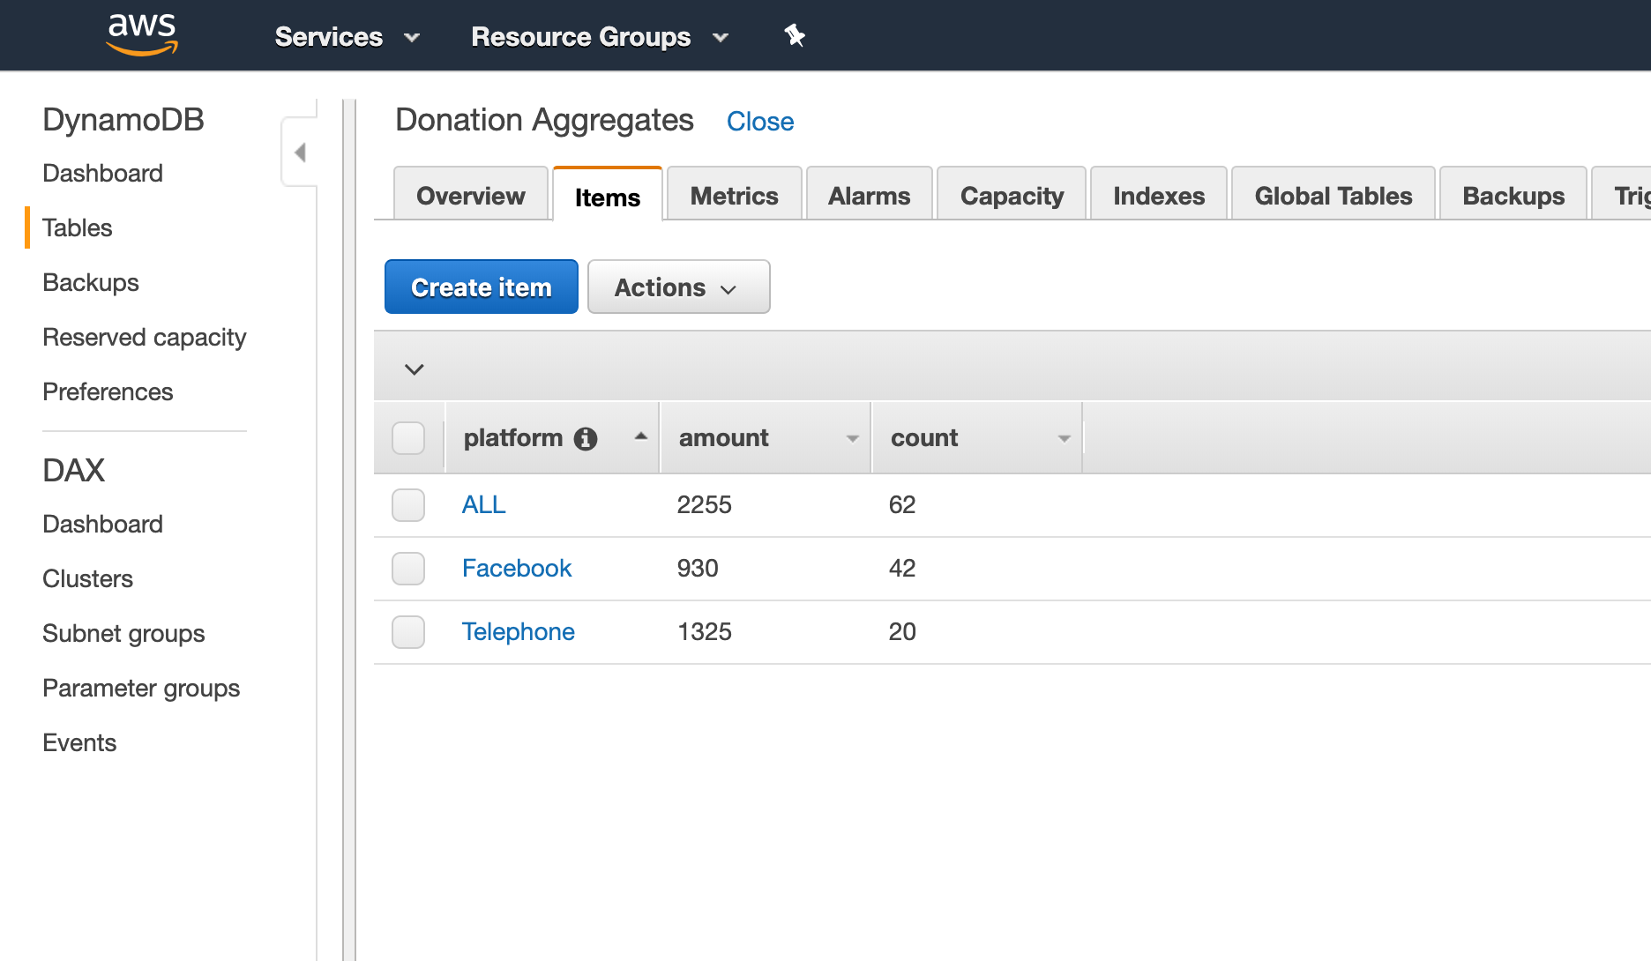Viewport: 1651px width, 961px height.
Task: Open DAX Clusters in sidebar
Action: (x=88, y=578)
